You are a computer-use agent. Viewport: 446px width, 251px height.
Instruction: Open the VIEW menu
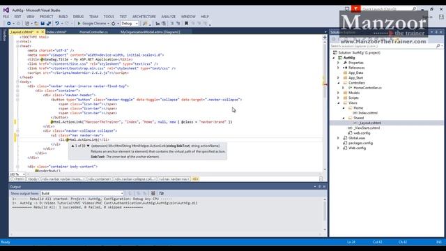[x=31, y=17]
